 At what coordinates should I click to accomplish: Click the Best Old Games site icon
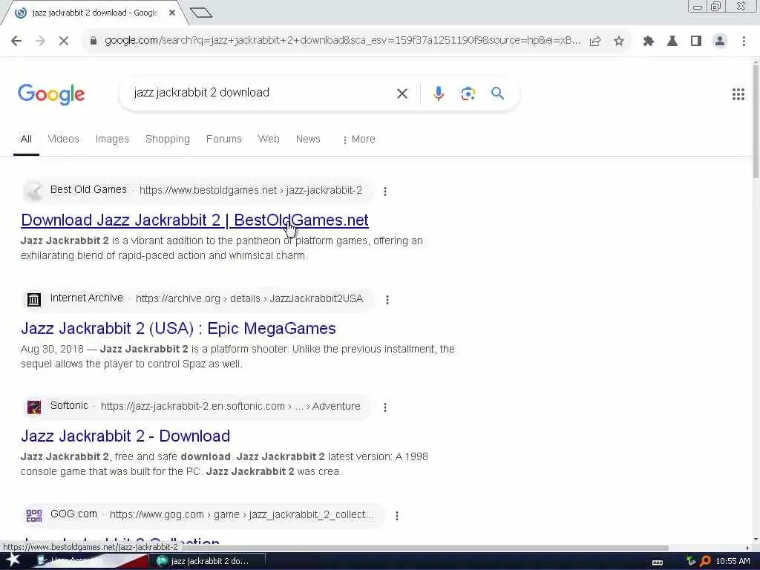[x=34, y=191]
